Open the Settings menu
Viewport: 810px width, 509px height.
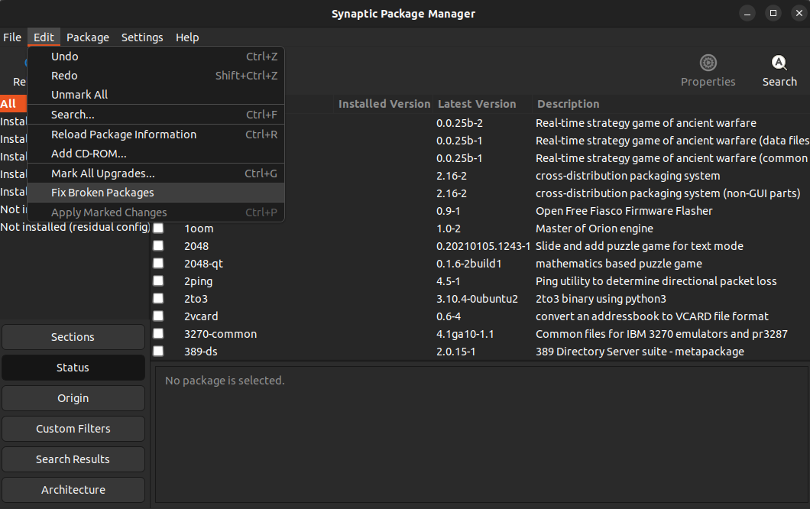click(142, 37)
